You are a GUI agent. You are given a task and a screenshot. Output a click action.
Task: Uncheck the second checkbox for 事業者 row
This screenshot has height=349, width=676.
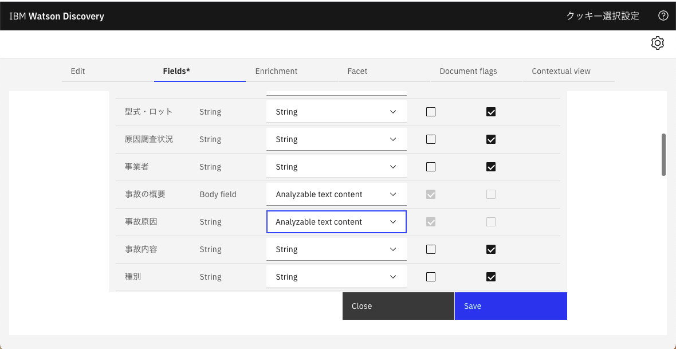[x=491, y=167]
